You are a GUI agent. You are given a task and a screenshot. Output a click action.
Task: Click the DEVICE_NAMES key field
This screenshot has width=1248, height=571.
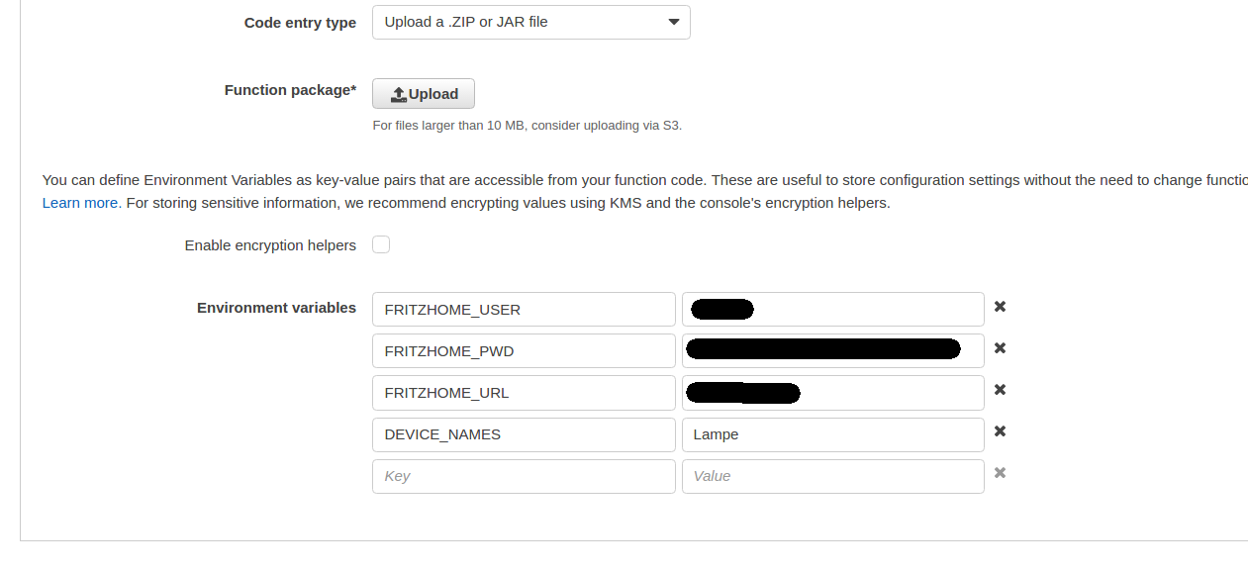pos(524,434)
